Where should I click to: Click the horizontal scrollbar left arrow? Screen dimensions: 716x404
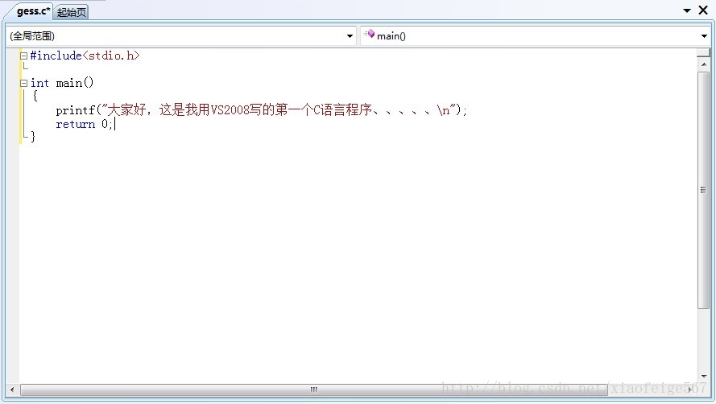12,390
